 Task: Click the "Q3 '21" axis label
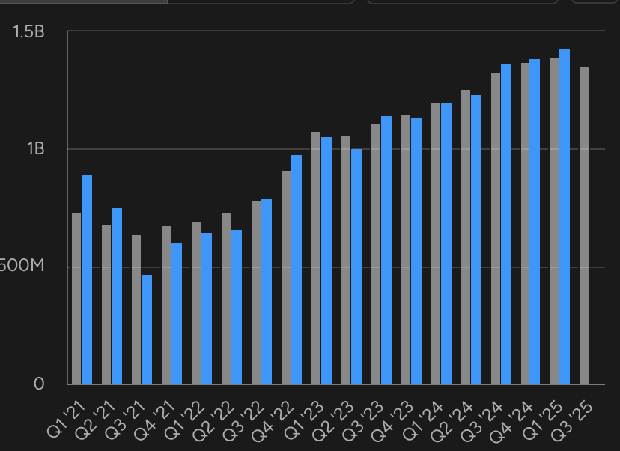point(125,420)
